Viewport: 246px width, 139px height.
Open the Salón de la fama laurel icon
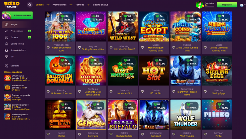(x=6, y=50)
